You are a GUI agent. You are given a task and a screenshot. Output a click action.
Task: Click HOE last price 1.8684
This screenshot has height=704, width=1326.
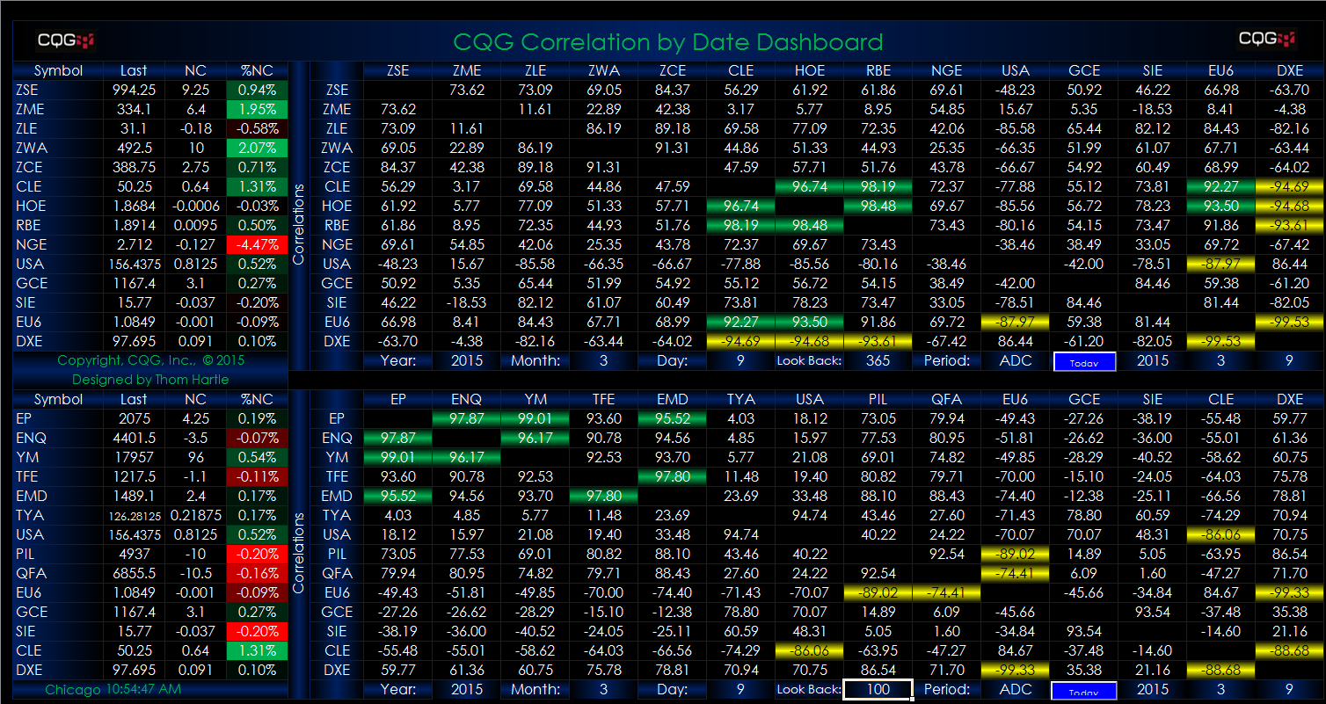(135, 206)
